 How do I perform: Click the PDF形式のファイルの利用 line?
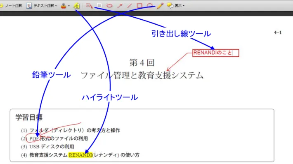click(x=59, y=139)
